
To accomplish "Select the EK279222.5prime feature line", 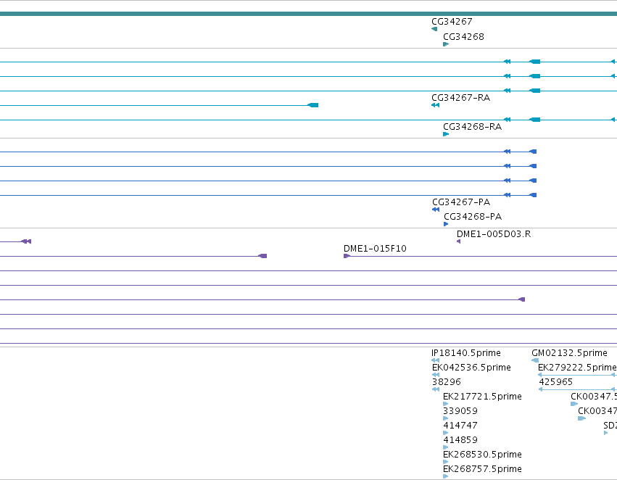I will click(x=577, y=375).
